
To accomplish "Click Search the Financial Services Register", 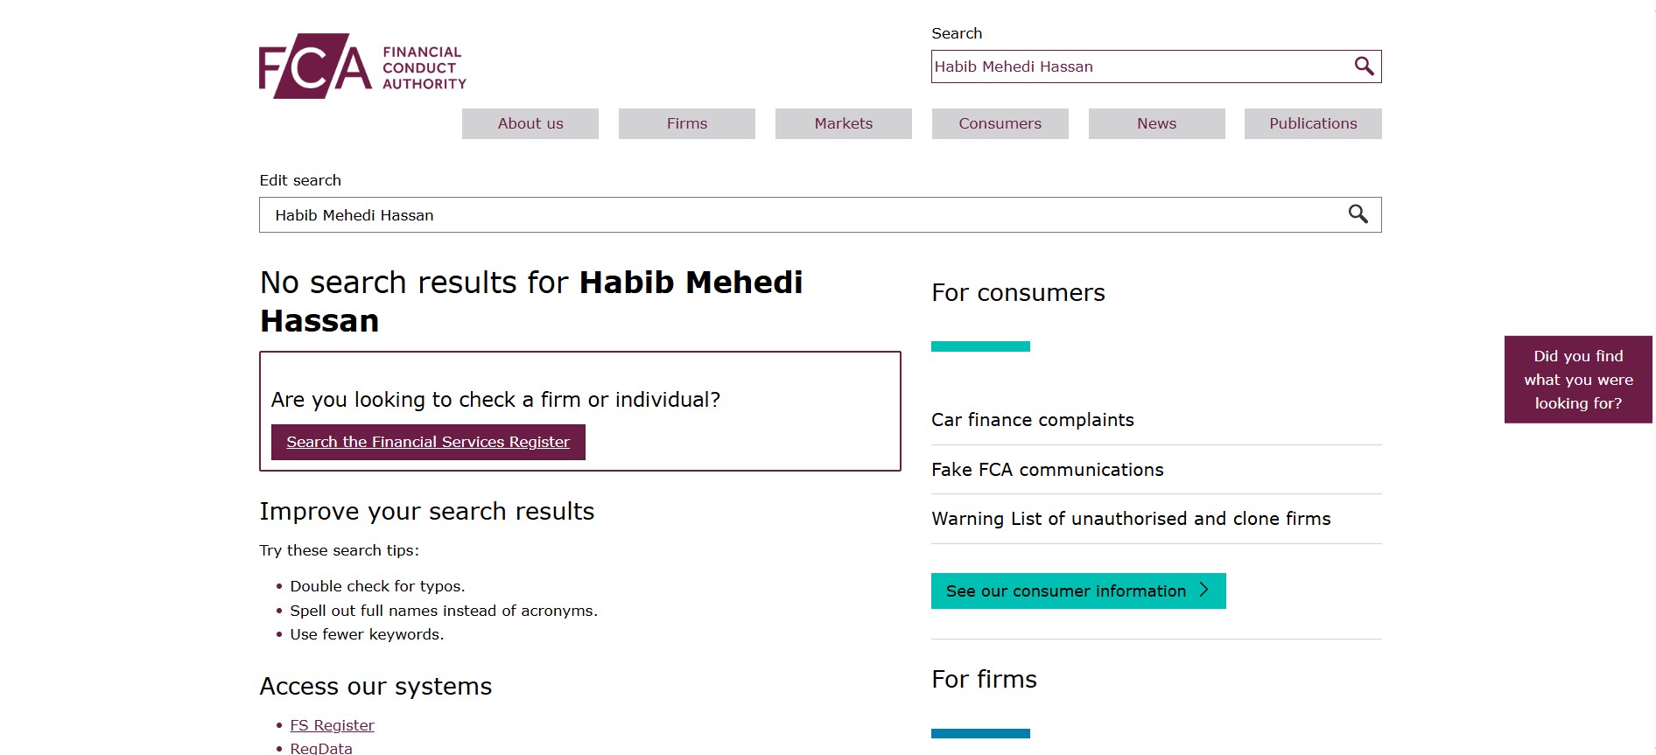I will (x=428, y=442).
